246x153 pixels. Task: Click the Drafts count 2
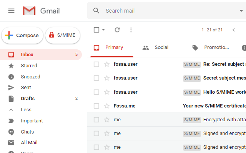(76, 99)
